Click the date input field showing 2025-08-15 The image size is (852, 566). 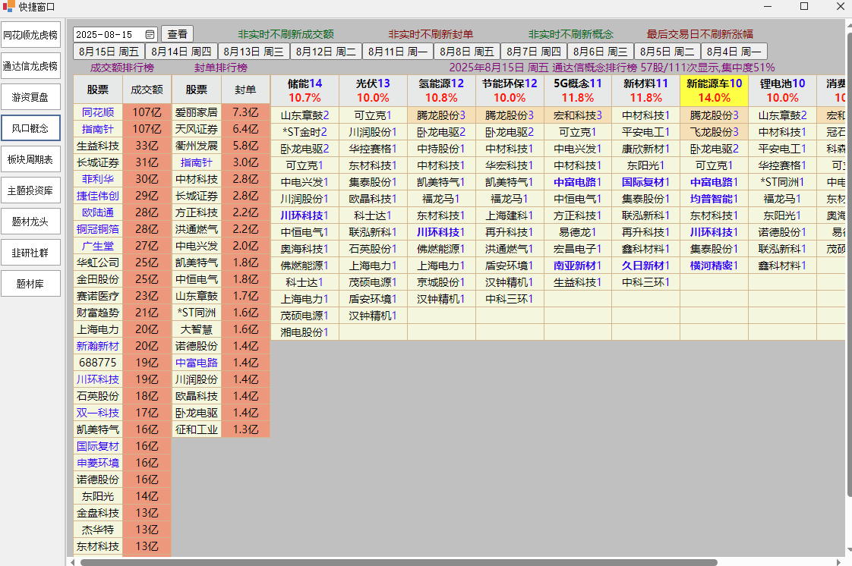pyautogui.click(x=106, y=35)
